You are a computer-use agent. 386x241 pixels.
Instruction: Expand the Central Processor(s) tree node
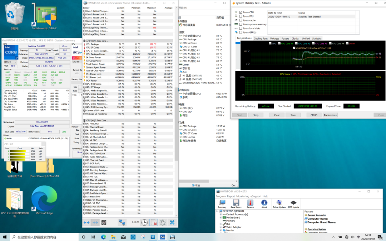[221, 214]
